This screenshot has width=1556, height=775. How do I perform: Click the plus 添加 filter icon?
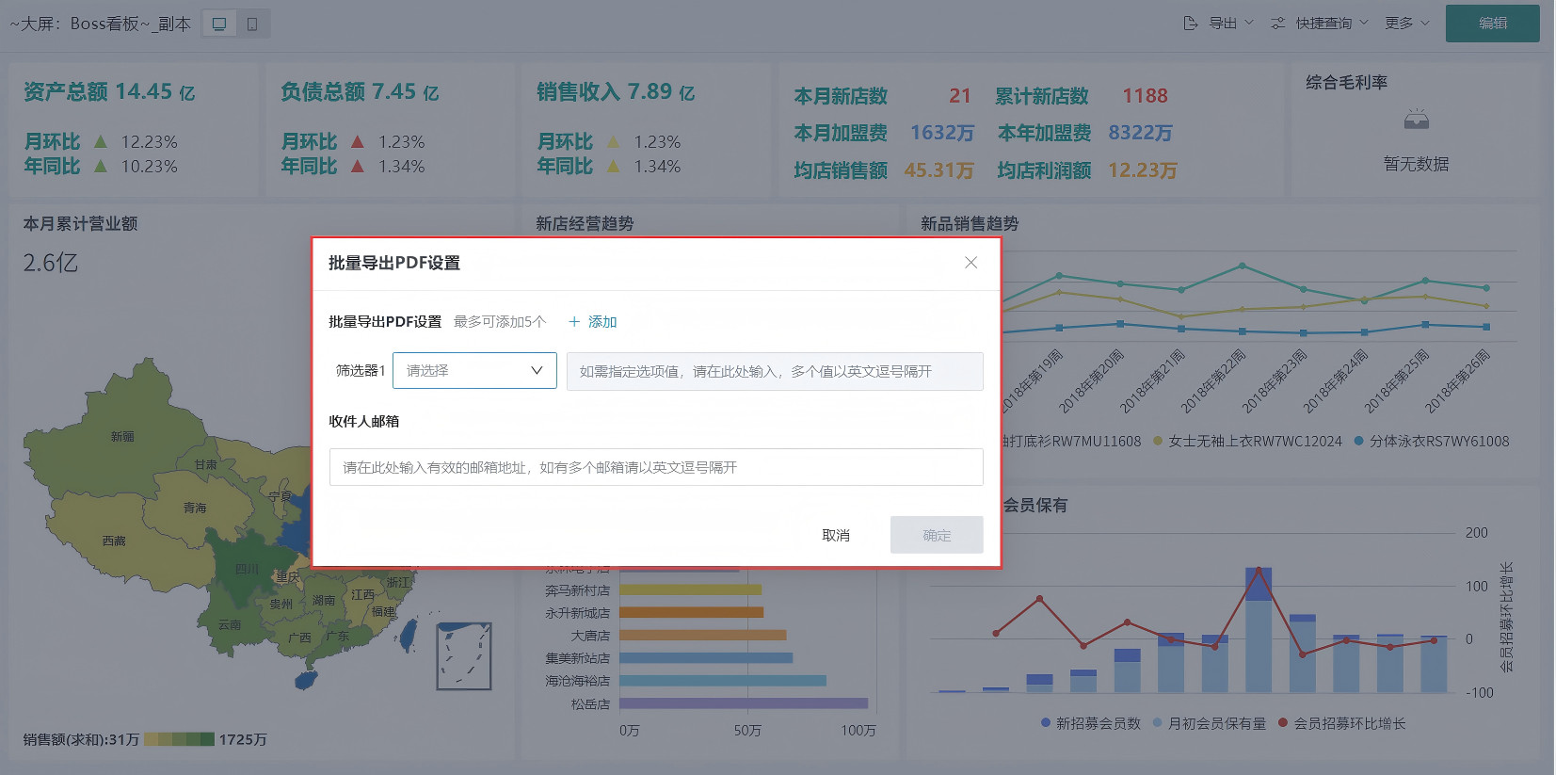[x=574, y=322]
